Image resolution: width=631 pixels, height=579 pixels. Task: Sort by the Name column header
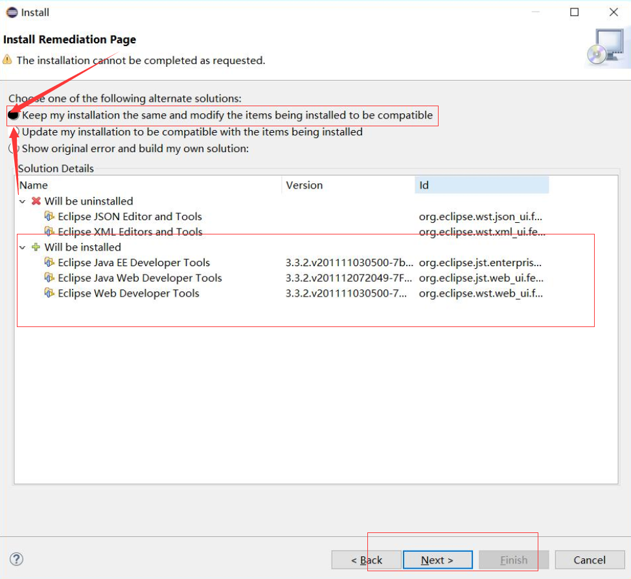tap(148, 185)
